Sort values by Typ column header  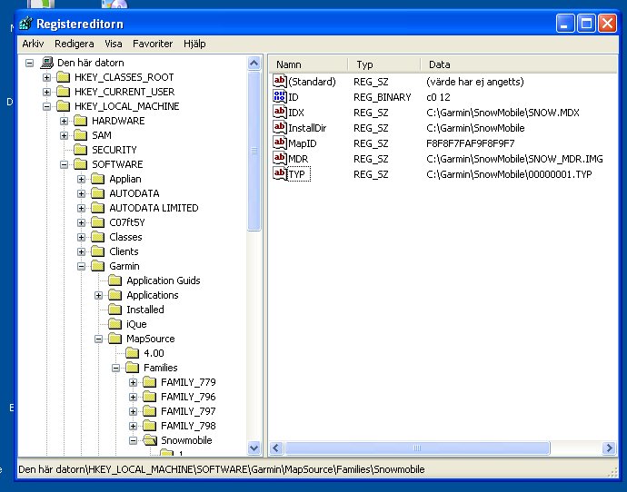(x=383, y=64)
